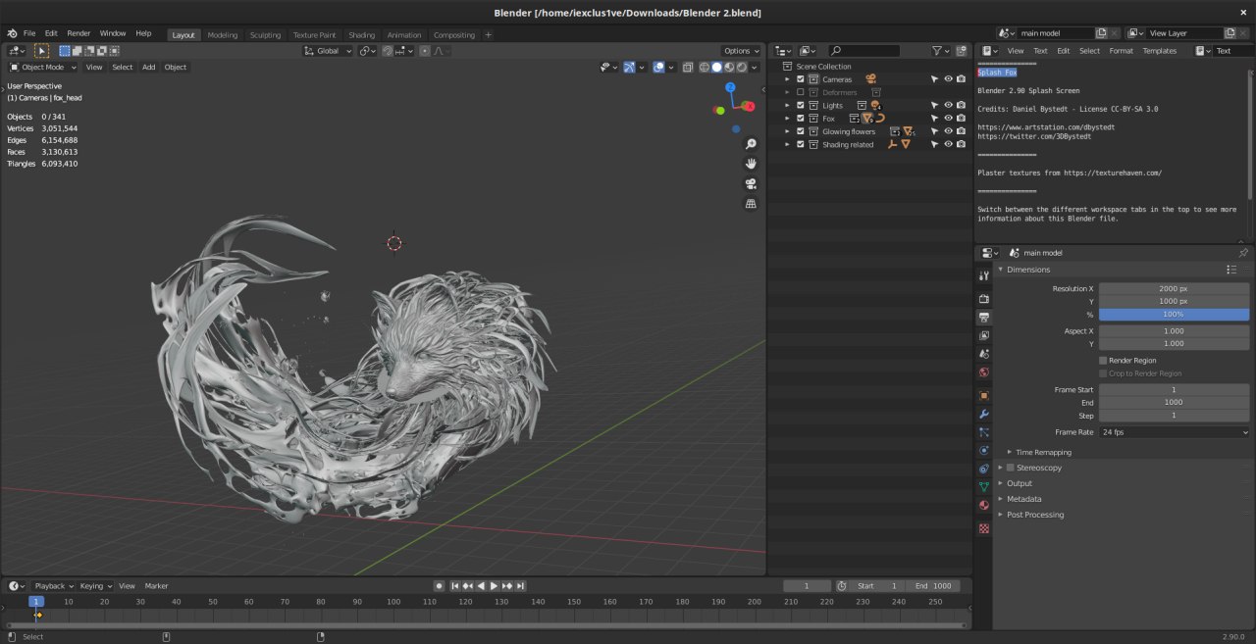Screen dimensions: 1256x644
Task: Click the viewport zoom magnifier gizmo
Action: click(751, 144)
